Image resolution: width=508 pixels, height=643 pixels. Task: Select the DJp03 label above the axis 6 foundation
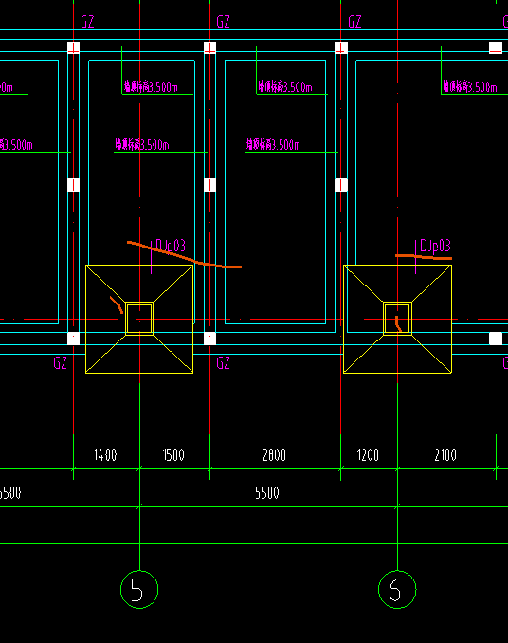(435, 246)
